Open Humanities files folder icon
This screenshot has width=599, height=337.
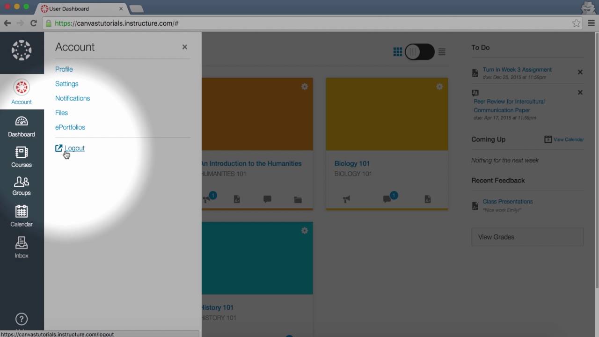coord(298,199)
